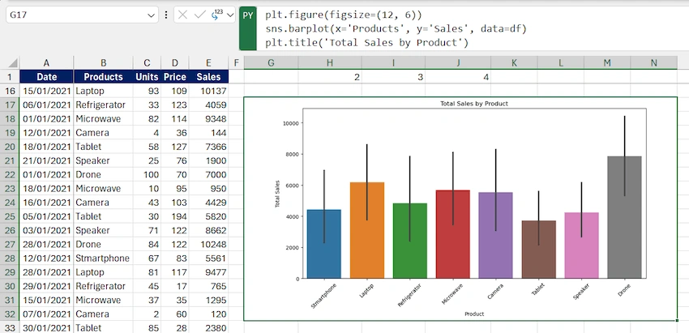Select column K header

click(514, 63)
